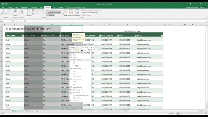Open the HOME PHONE filter dropdown
The image size is (208, 117).
(x=100, y=35)
